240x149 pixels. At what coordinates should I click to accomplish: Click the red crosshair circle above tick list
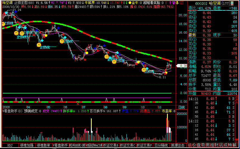point(237,98)
